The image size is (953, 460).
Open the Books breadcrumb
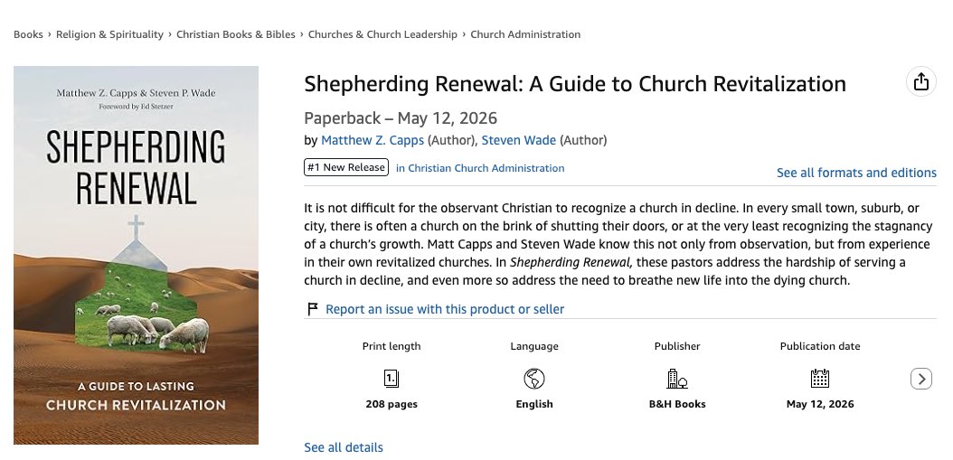click(28, 34)
